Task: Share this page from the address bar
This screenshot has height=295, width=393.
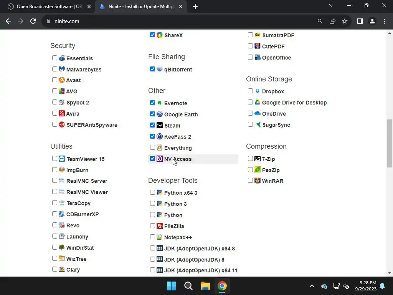Action: tap(332, 22)
